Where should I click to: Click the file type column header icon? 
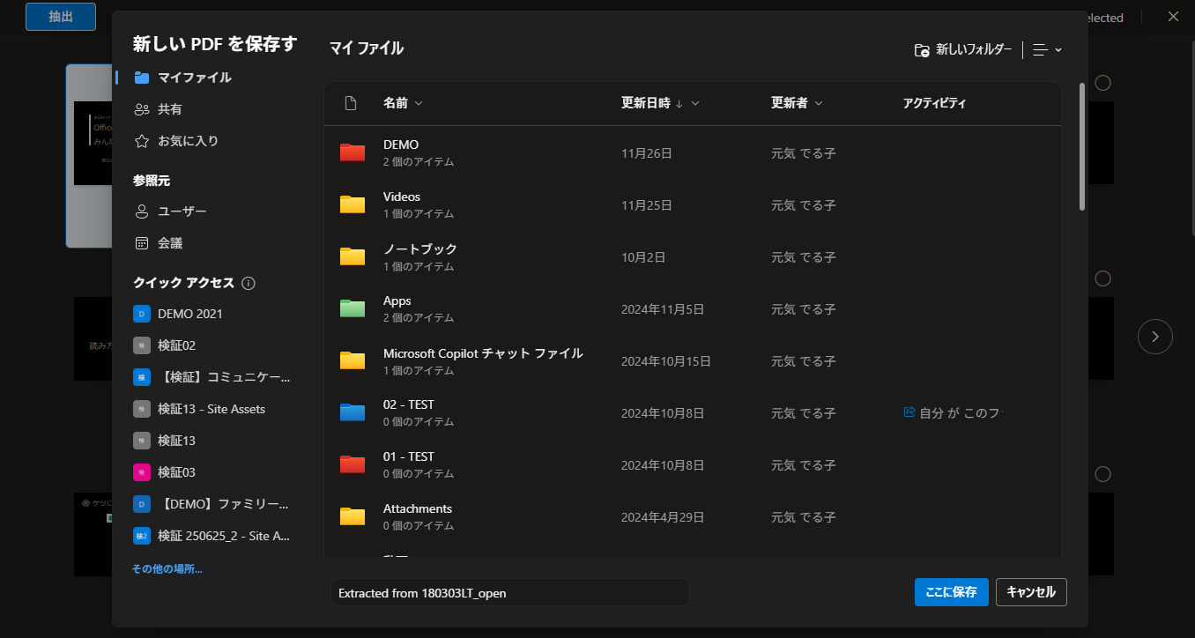(351, 103)
